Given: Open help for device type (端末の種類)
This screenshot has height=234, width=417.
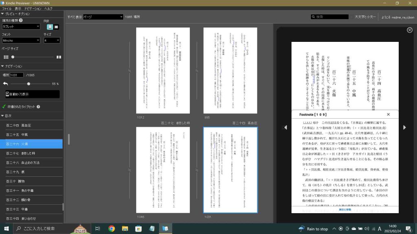Looking at the screenshot, I should tap(21, 20).
